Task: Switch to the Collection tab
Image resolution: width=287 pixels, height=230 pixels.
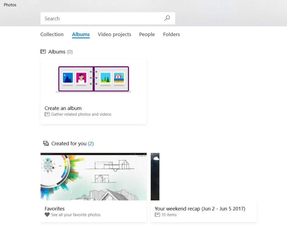Action: tap(52, 34)
